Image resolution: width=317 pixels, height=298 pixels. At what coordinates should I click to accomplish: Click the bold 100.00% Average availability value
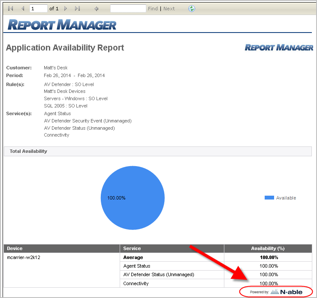(269, 257)
